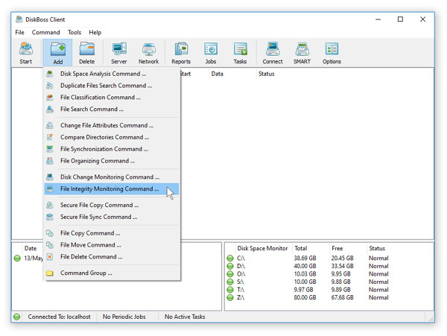Select Compare Directories Command
447x336 pixels.
[x=112, y=137]
